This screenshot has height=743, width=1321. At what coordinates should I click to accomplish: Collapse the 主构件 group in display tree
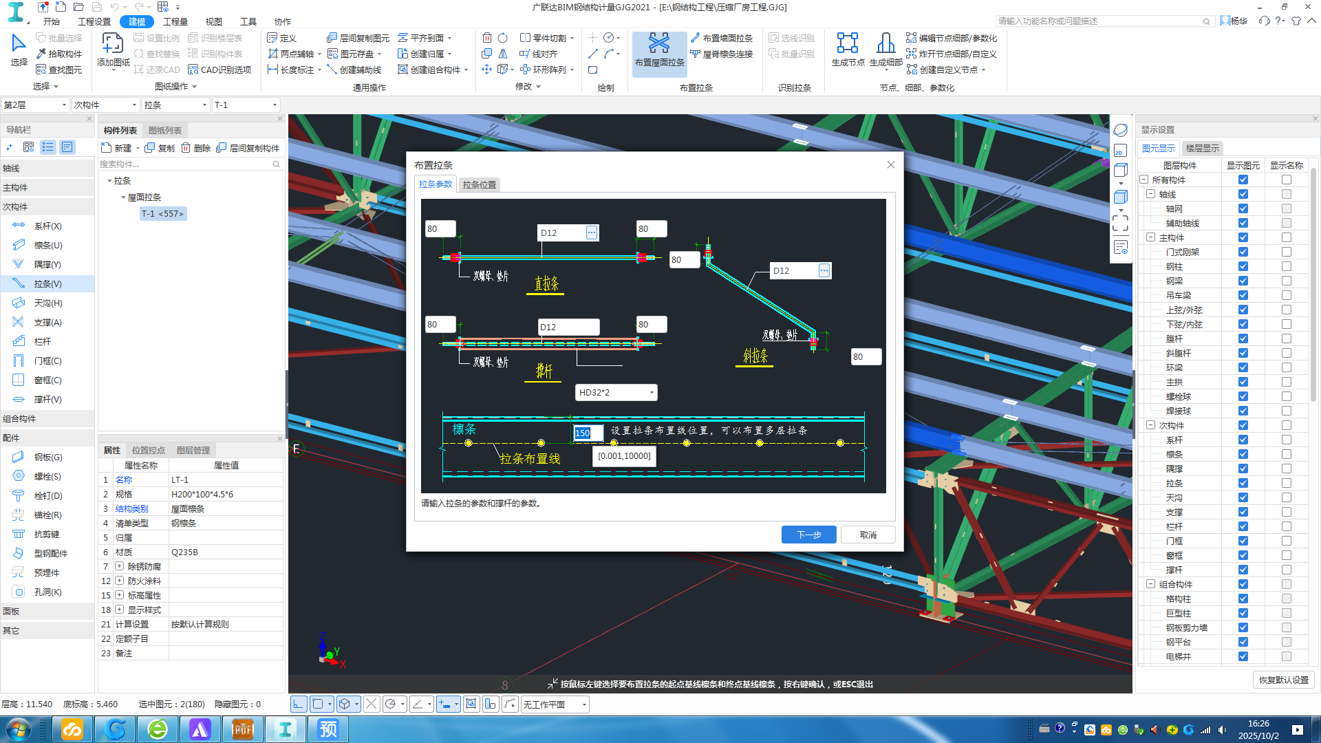[x=1150, y=237]
